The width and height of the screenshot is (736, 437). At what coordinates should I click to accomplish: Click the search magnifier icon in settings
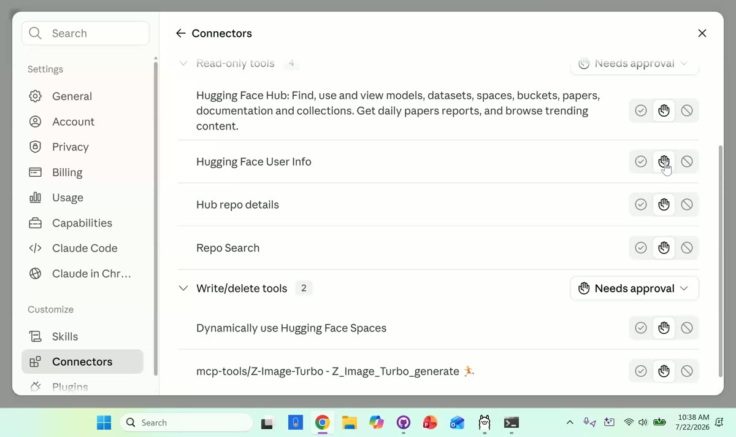(x=36, y=33)
